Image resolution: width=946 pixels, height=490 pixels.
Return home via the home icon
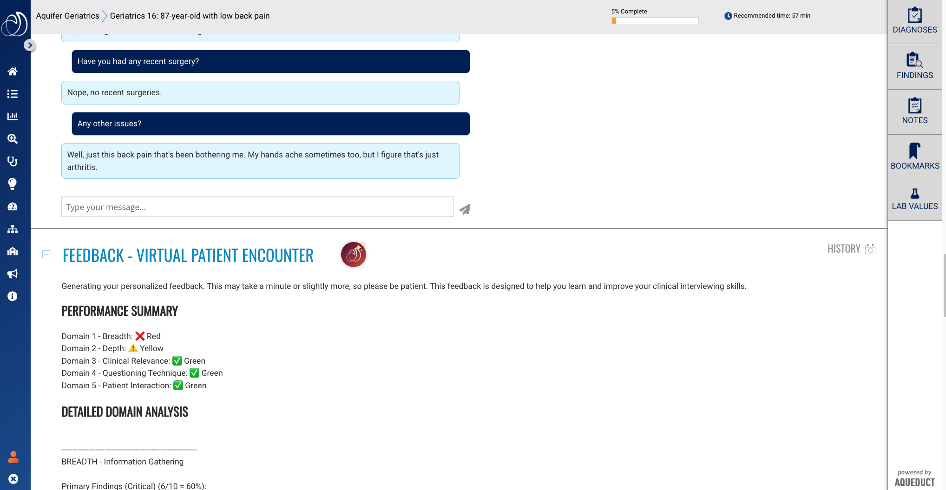coord(12,71)
